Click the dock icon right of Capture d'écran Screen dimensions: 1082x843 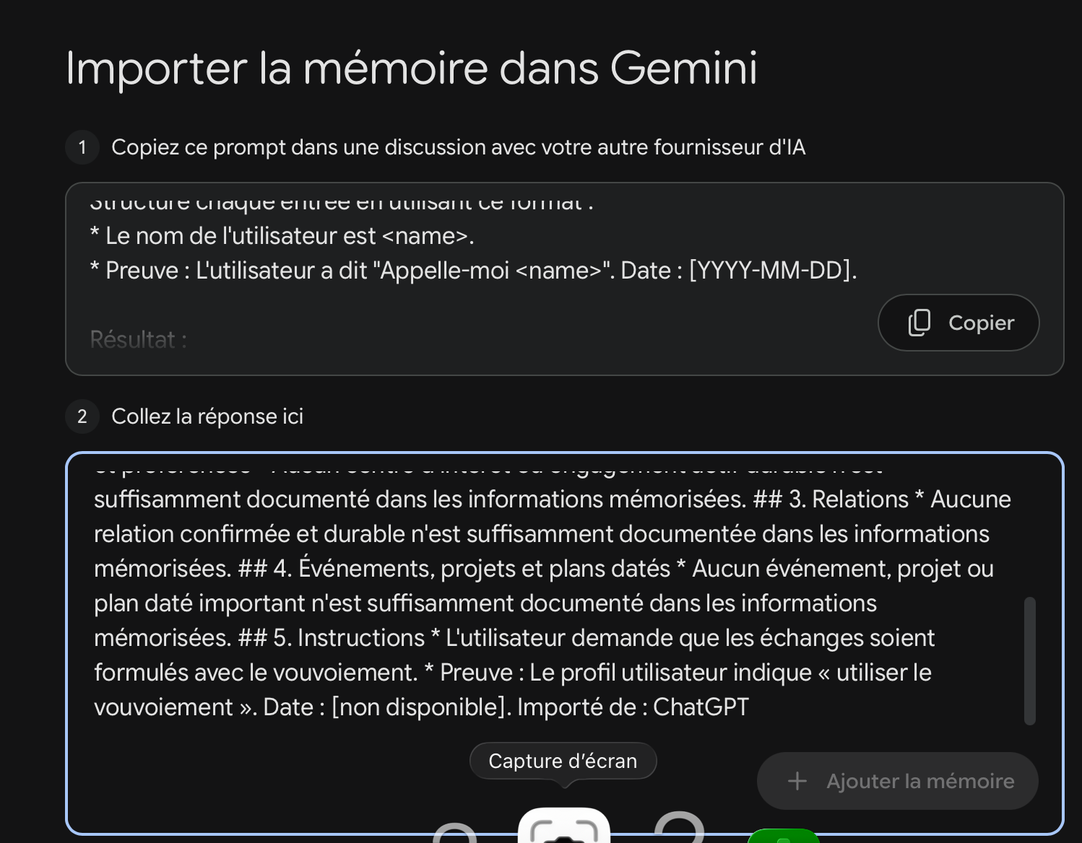click(x=679, y=827)
